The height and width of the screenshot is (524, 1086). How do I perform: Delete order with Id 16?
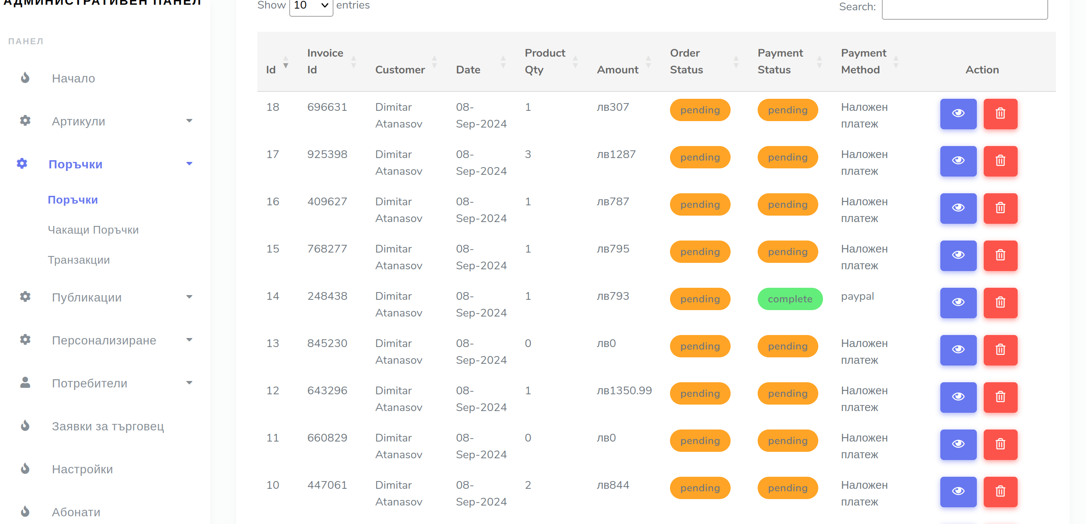point(1000,208)
